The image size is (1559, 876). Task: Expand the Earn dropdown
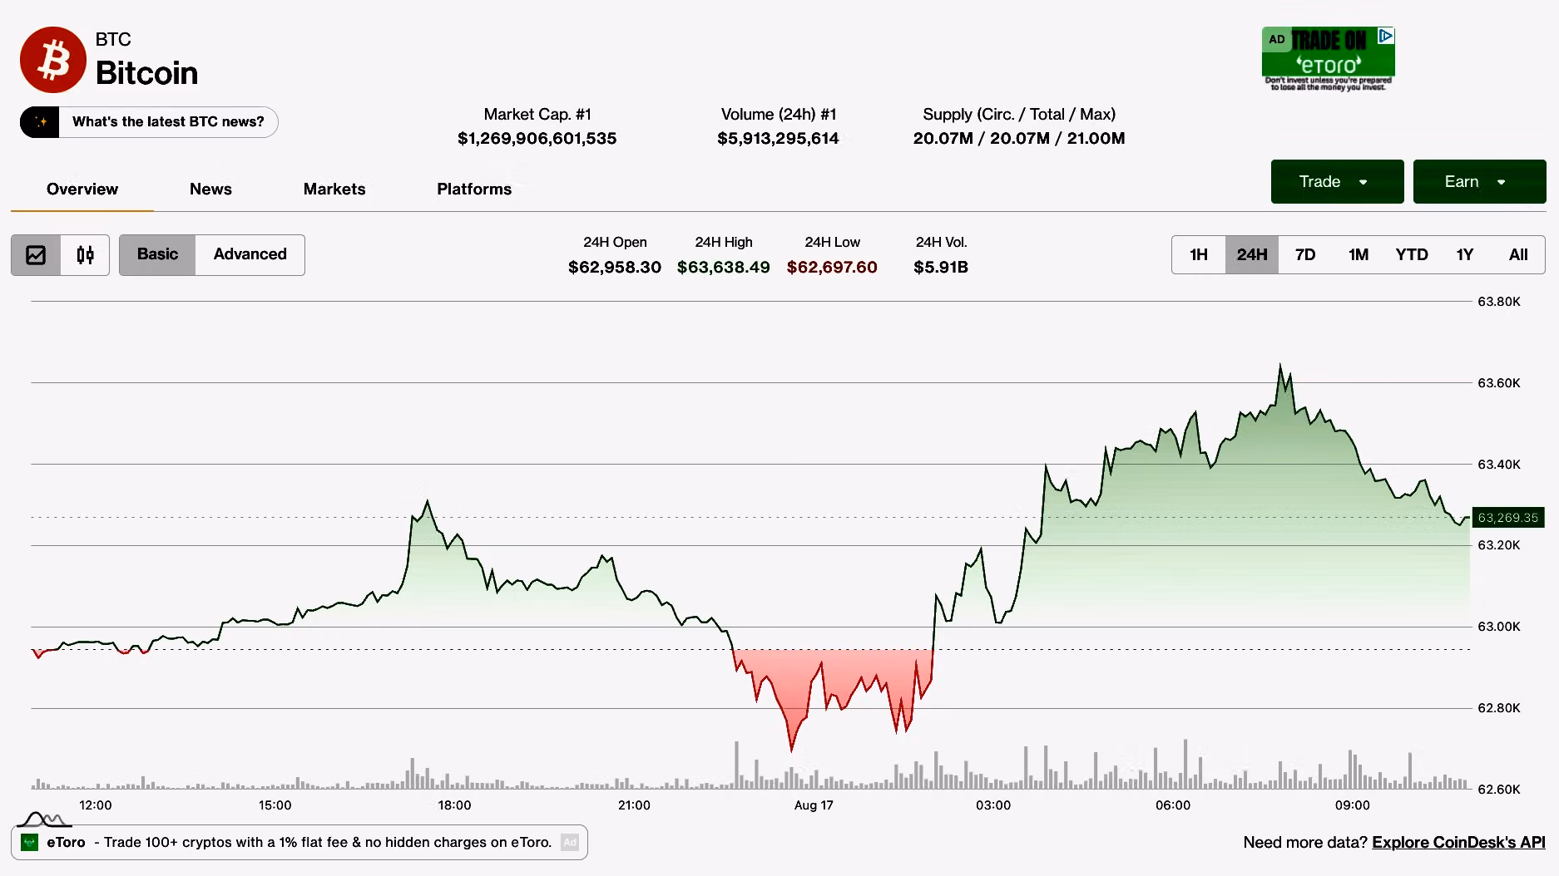(1479, 182)
